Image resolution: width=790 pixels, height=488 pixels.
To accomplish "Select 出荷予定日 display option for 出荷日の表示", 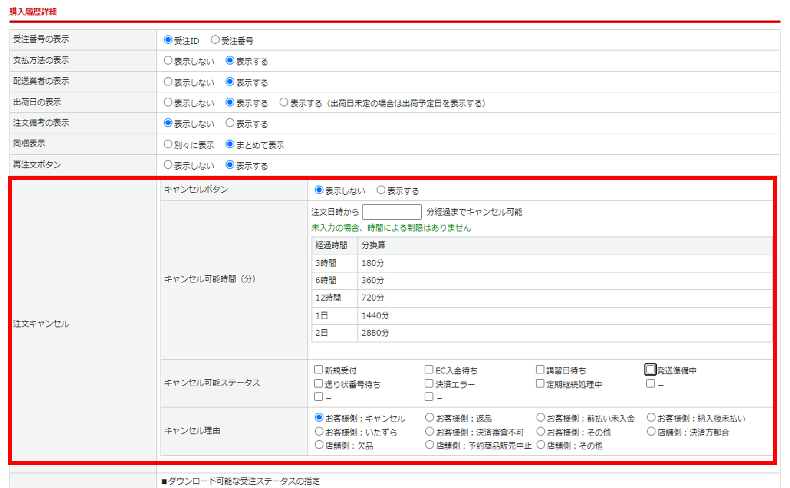I will 284,102.
